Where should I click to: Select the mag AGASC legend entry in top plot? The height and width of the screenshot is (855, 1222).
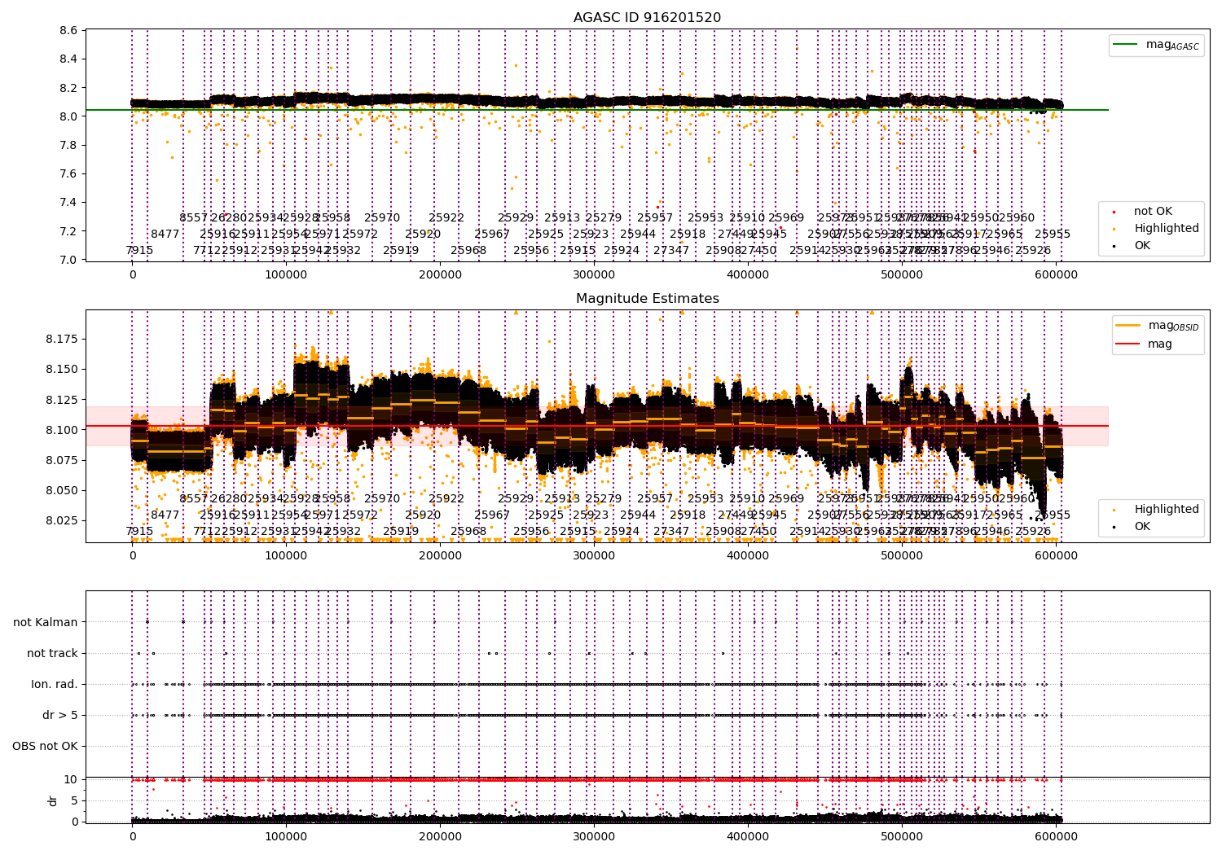coord(1156,45)
